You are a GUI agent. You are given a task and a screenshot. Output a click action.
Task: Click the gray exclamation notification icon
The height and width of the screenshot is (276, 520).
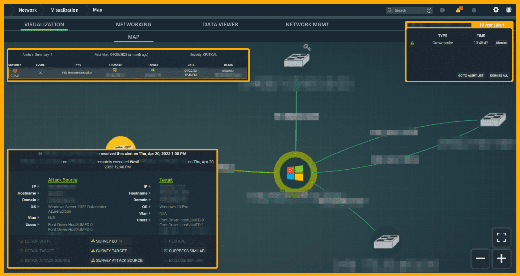[x=442, y=10]
